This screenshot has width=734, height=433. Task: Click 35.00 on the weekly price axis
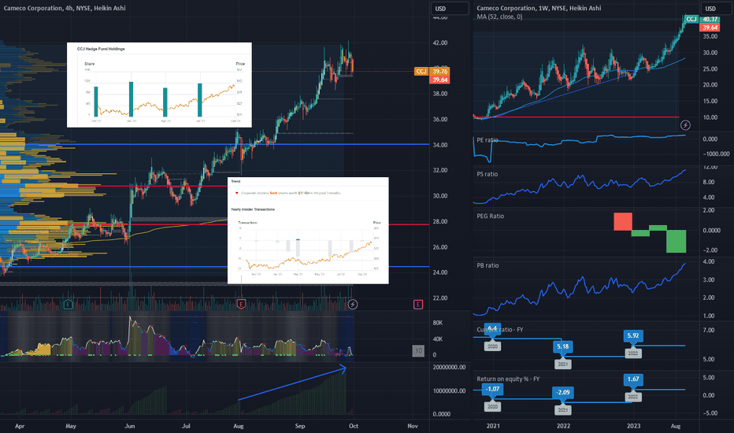coord(710,36)
